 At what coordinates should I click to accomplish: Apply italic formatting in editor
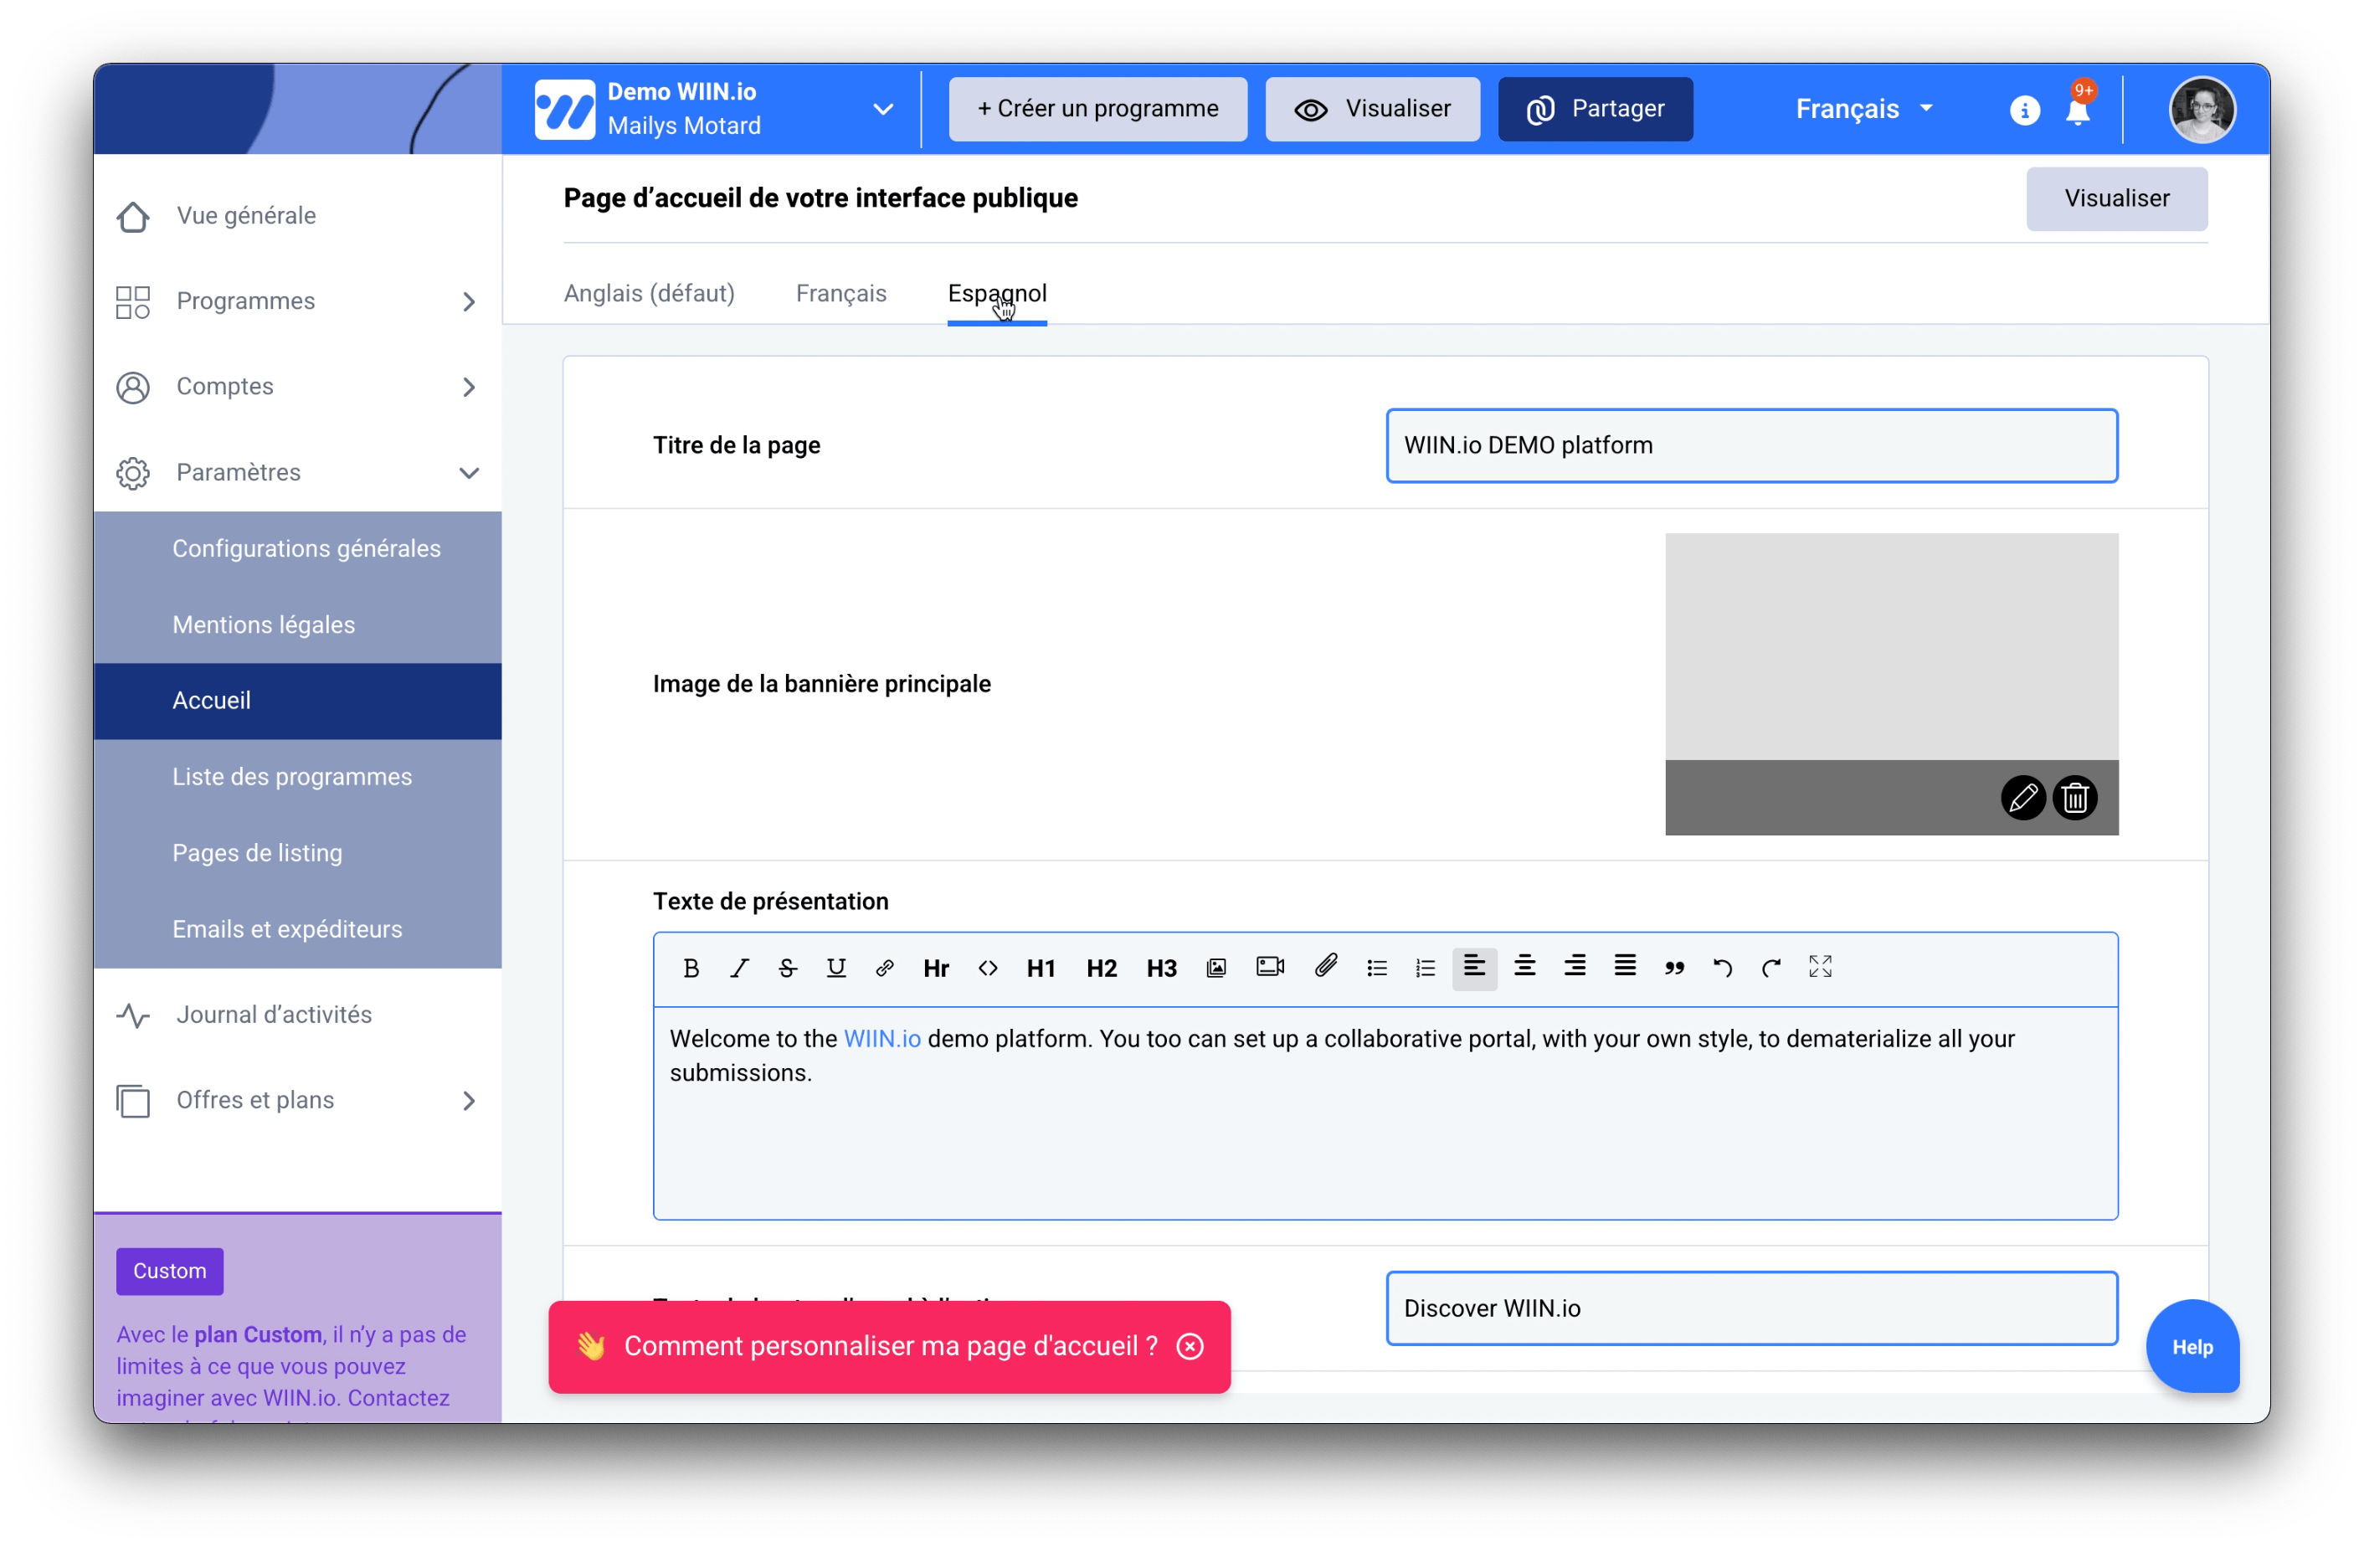click(739, 969)
